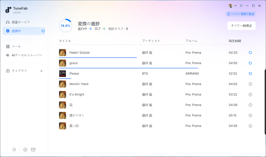Click ARIRANG album cover for Please
This screenshot has width=266, height=157.
pos(63,73)
